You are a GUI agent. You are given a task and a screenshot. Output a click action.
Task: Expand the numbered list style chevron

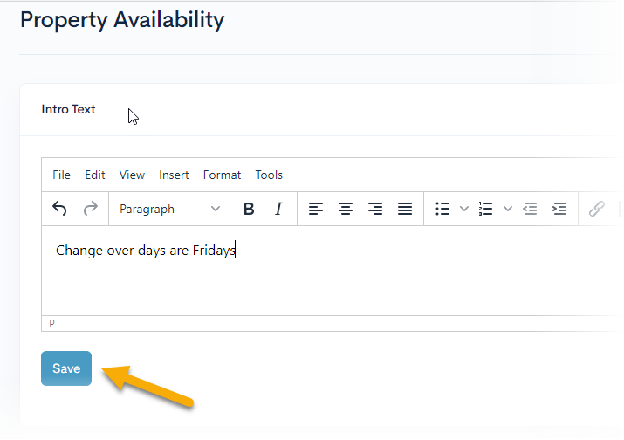point(508,209)
